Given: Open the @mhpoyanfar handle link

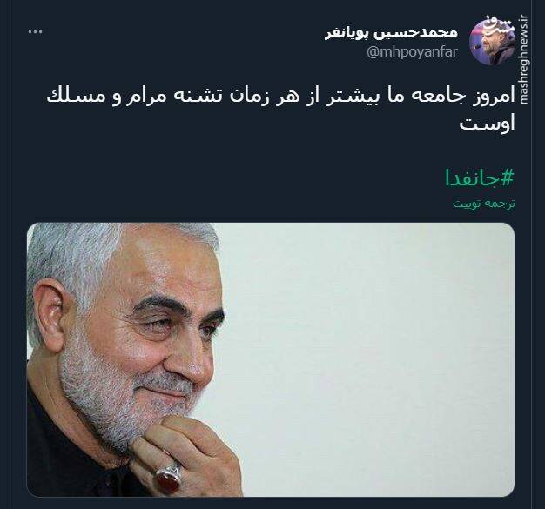Looking at the screenshot, I should (412, 52).
